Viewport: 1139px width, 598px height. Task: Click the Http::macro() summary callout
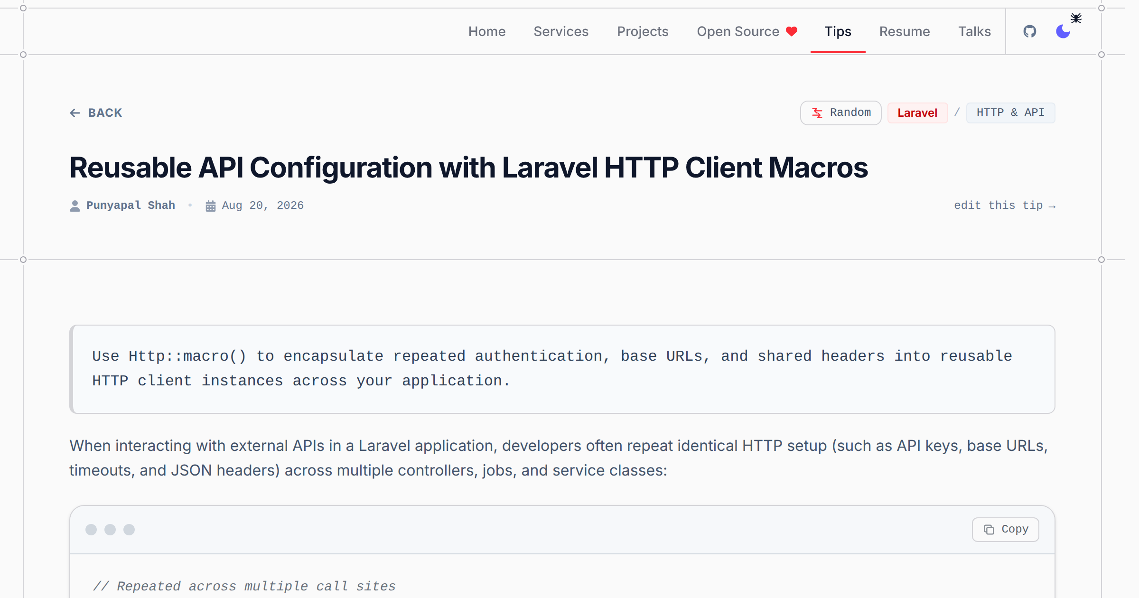[x=562, y=369]
